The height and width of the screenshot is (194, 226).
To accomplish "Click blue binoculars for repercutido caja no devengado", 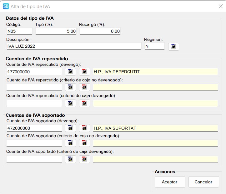I will click(x=70, y=87).
